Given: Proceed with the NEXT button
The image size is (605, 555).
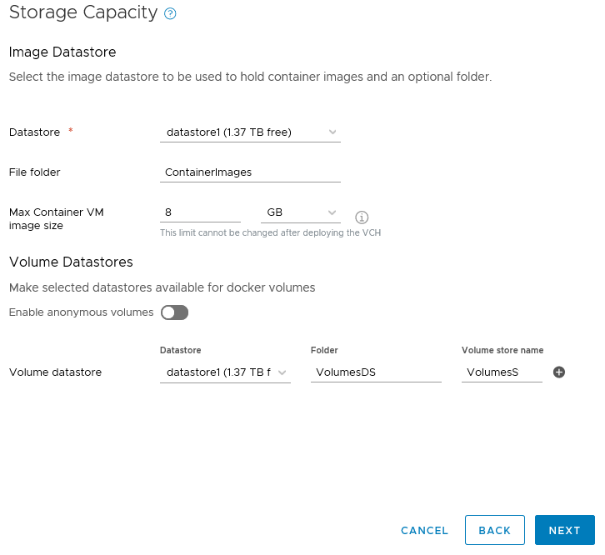Looking at the screenshot, I should coord(565,530).
